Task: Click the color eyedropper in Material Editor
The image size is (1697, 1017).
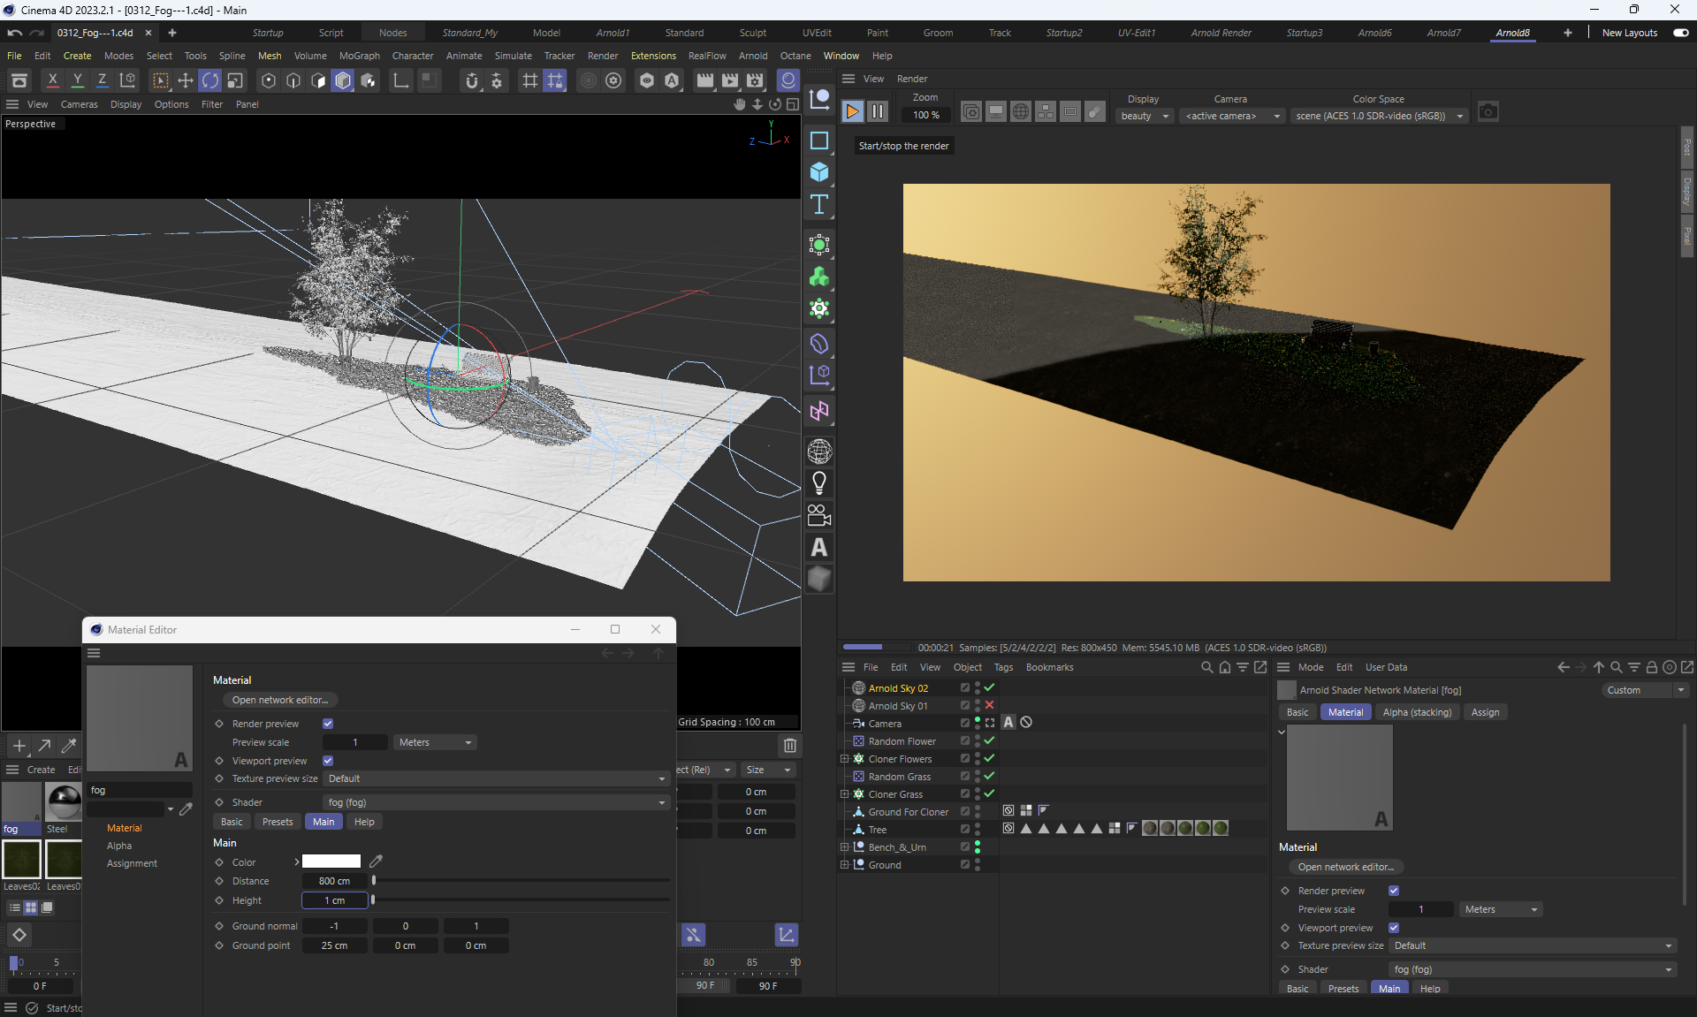Action: click(376, 861)
